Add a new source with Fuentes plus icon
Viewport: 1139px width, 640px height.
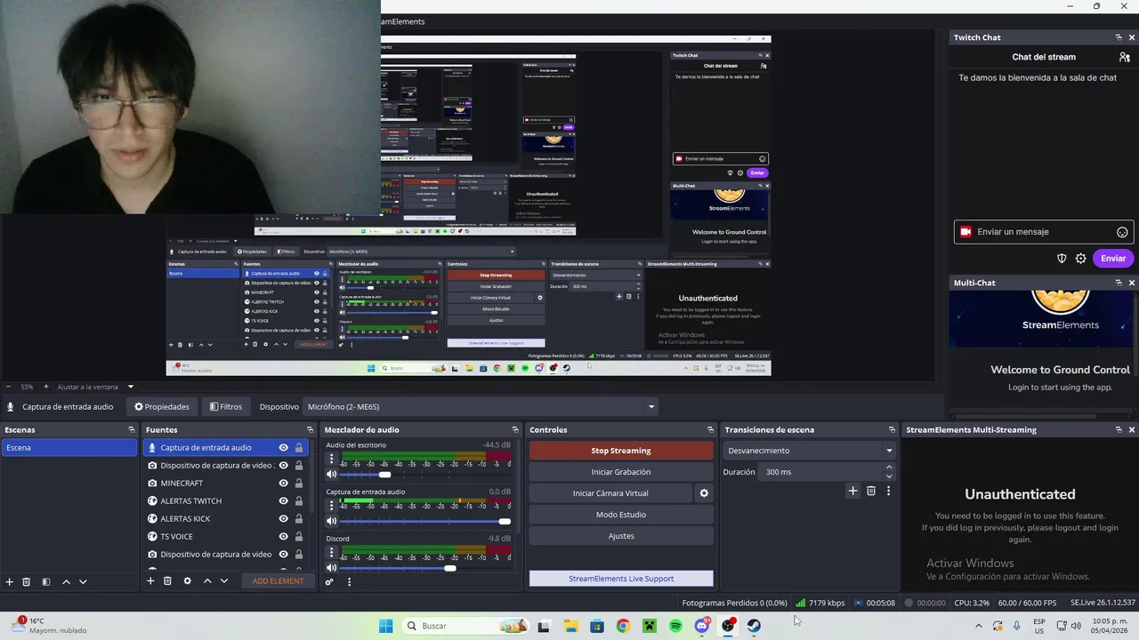[x=150, y=581]
